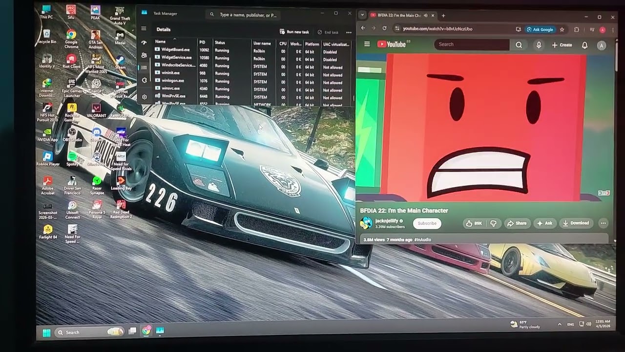
Task: Select WidgetService.exe process row
Action: (252, 58)
